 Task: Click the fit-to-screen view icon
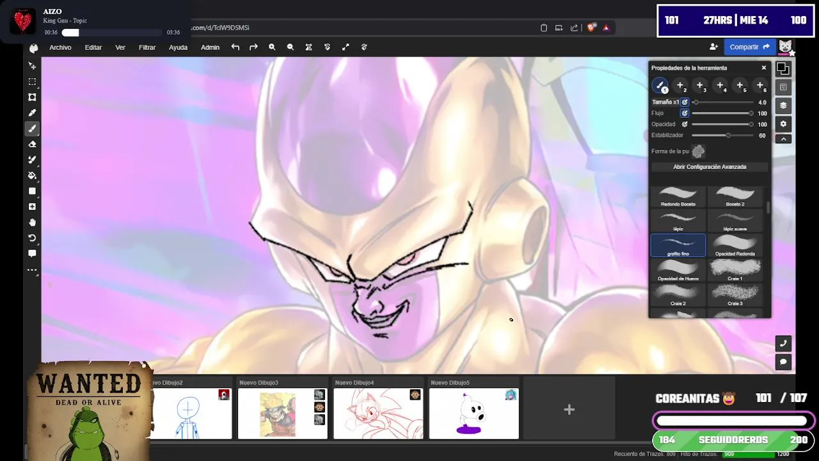click(309, 47)
